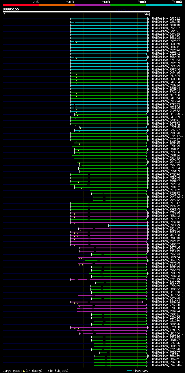Select label UniRef100_B9H1K3

point(166,89)
